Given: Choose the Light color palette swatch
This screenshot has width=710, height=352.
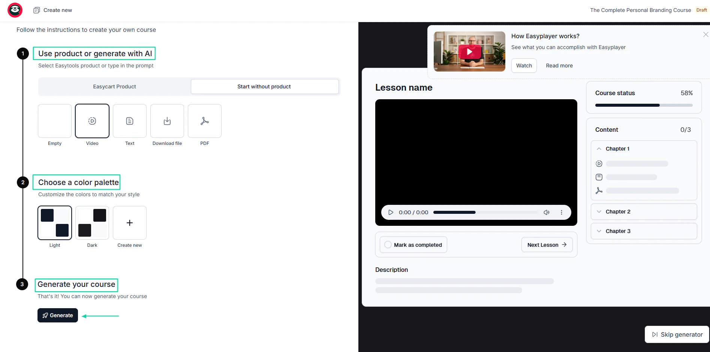Looking at the screenshot, I should pyautogui.click(x=55, y=223).
